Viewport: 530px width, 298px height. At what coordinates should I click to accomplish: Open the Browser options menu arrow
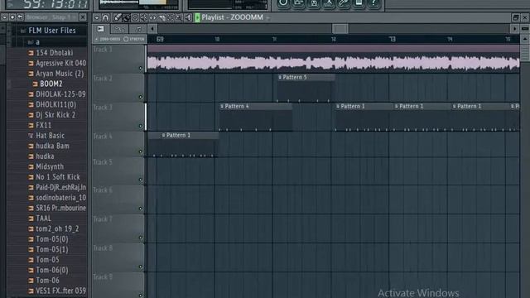(4, 17)
